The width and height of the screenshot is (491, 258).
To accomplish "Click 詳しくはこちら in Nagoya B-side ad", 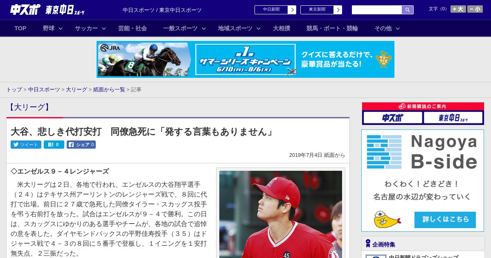I will tap(445, 220).
